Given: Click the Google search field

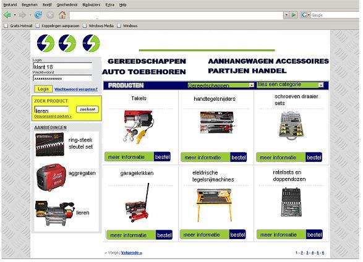Looking at the screenshot, I should click(x=335, y=15).
